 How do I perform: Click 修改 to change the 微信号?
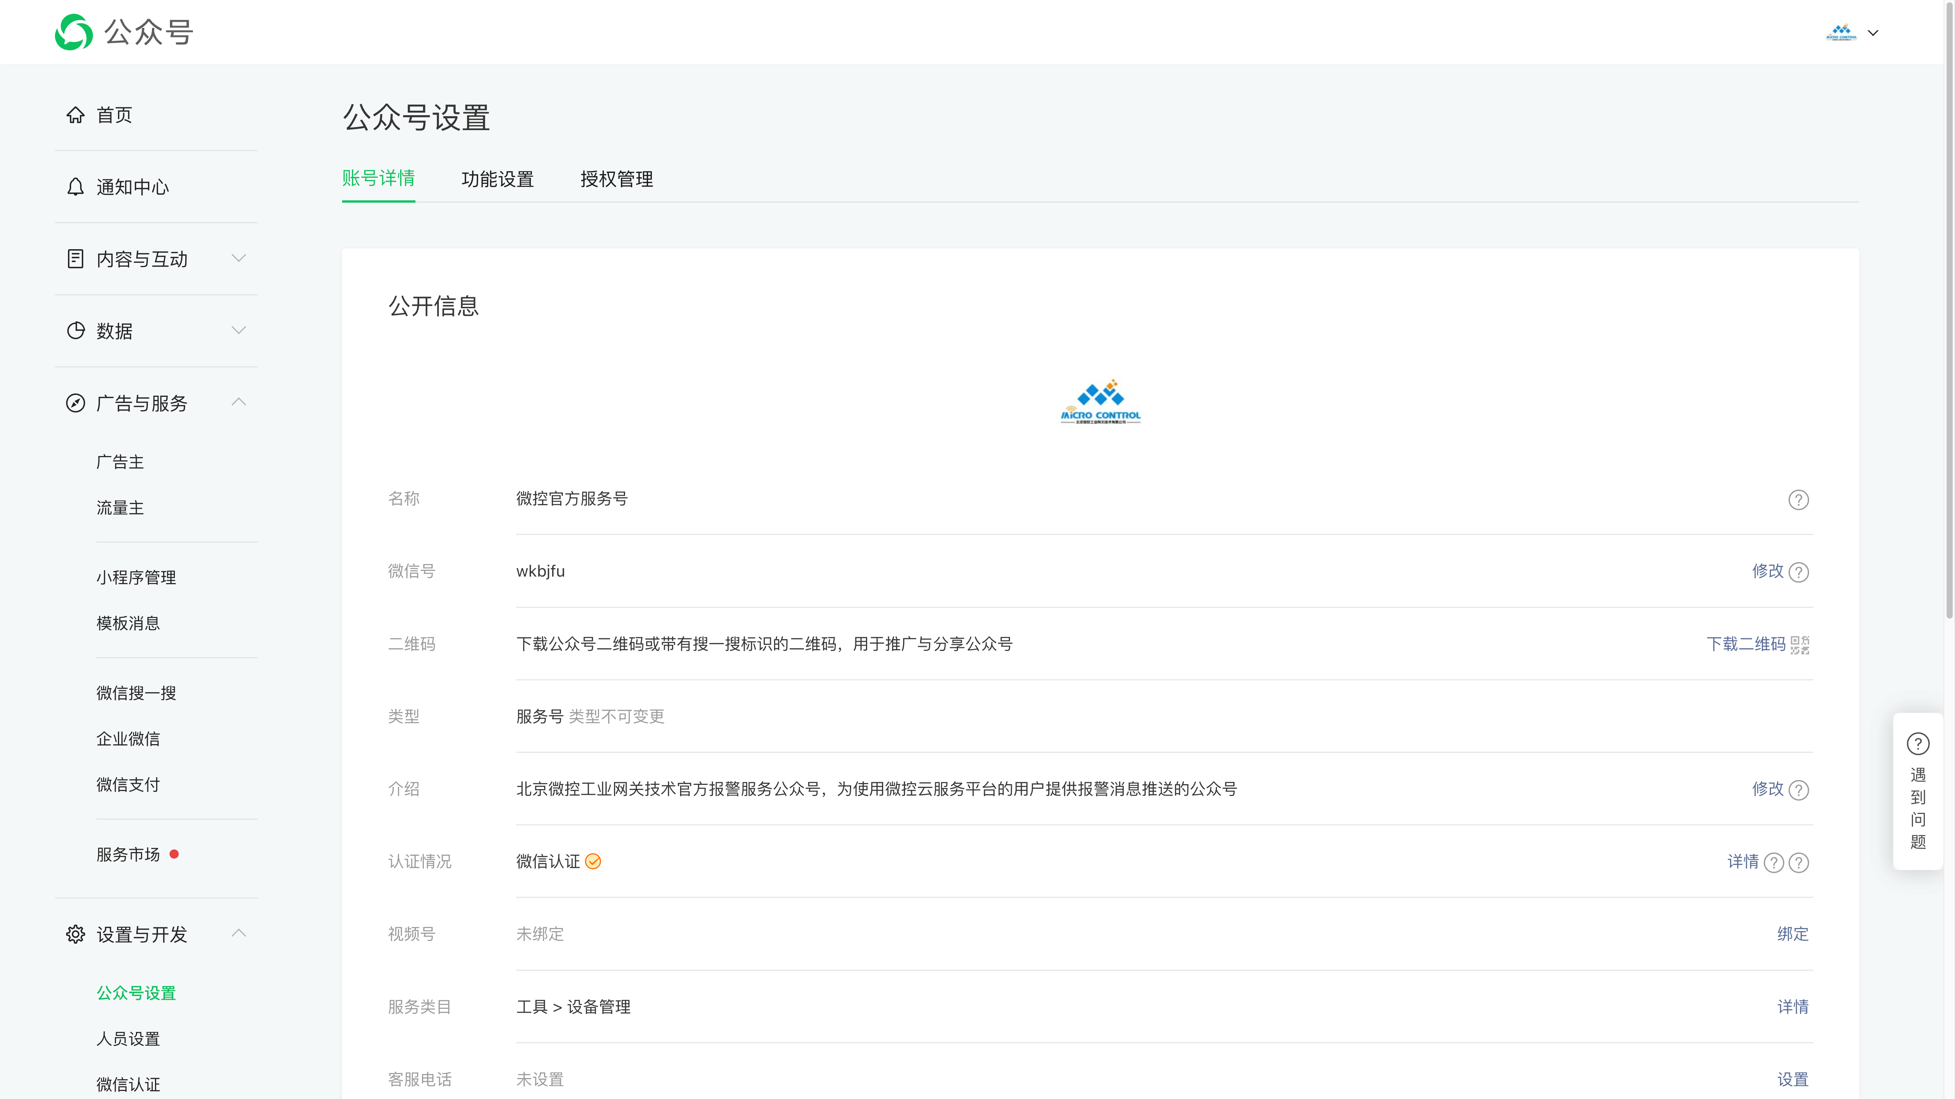(x=1768, y=571)
